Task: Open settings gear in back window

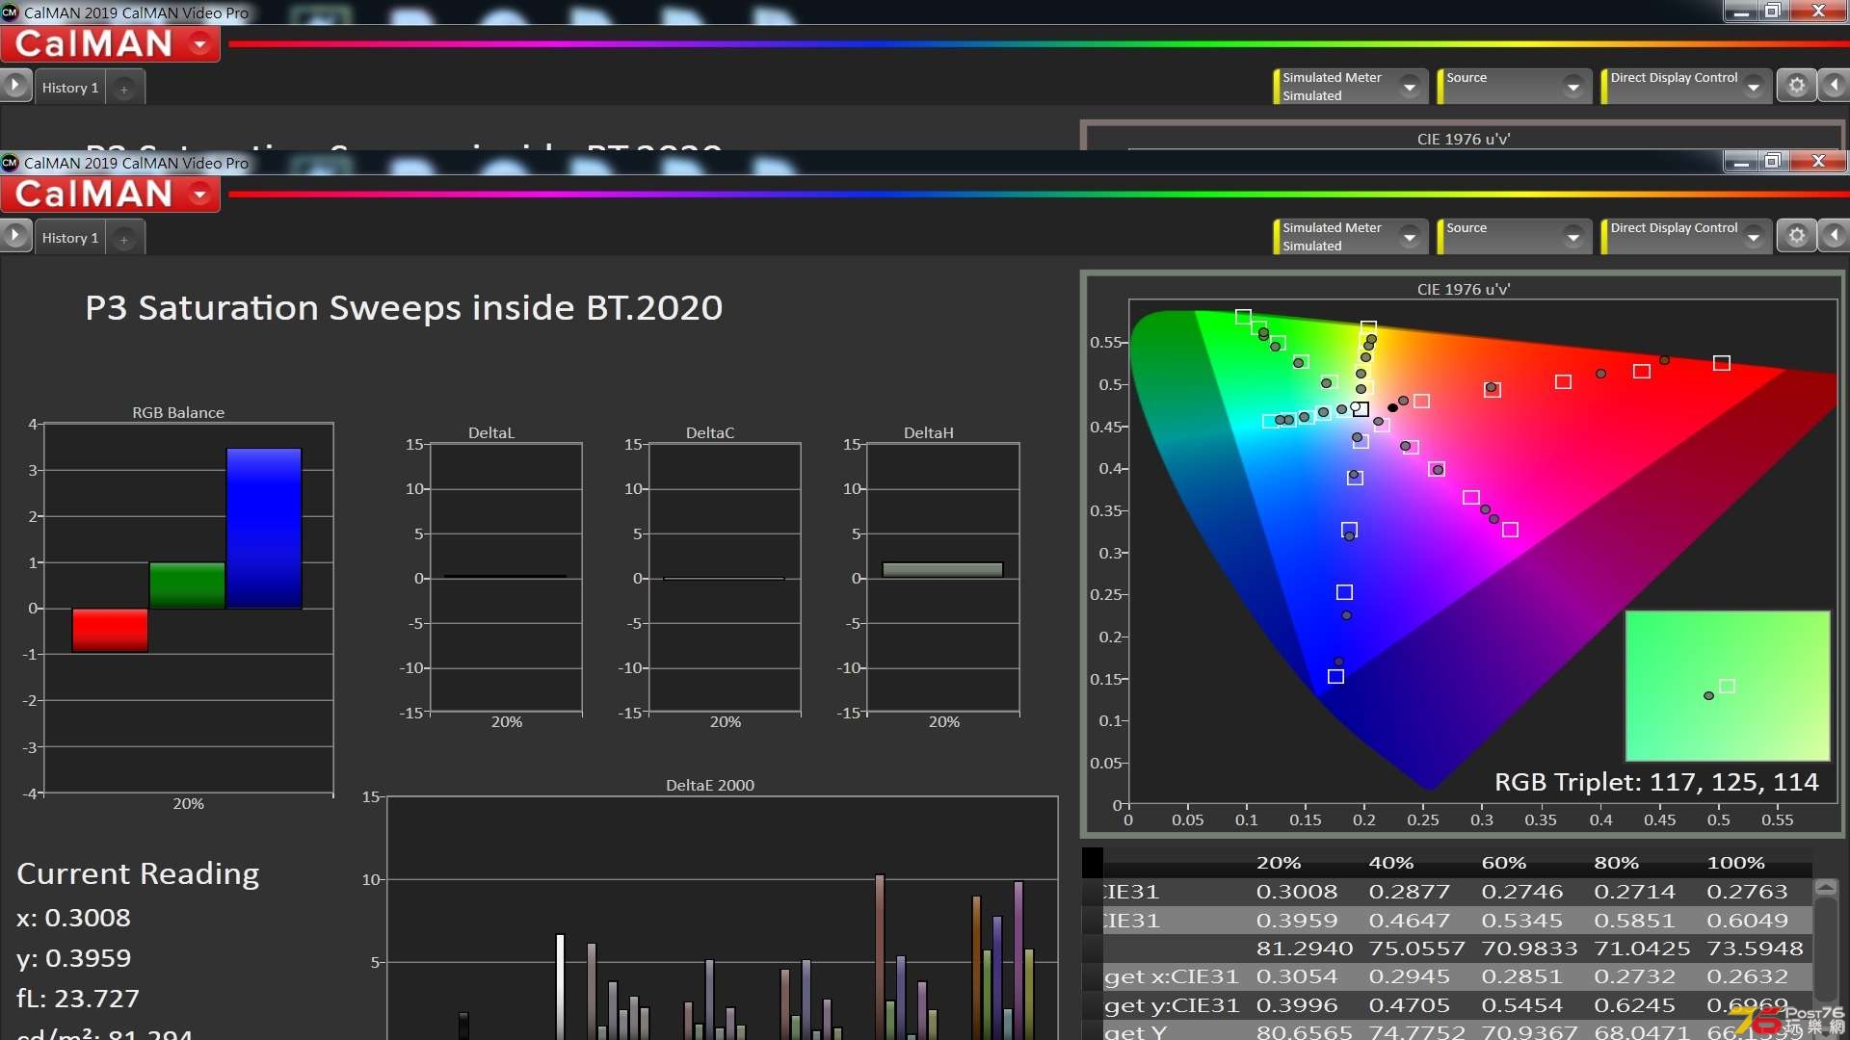Action: tap(1796, 86)
